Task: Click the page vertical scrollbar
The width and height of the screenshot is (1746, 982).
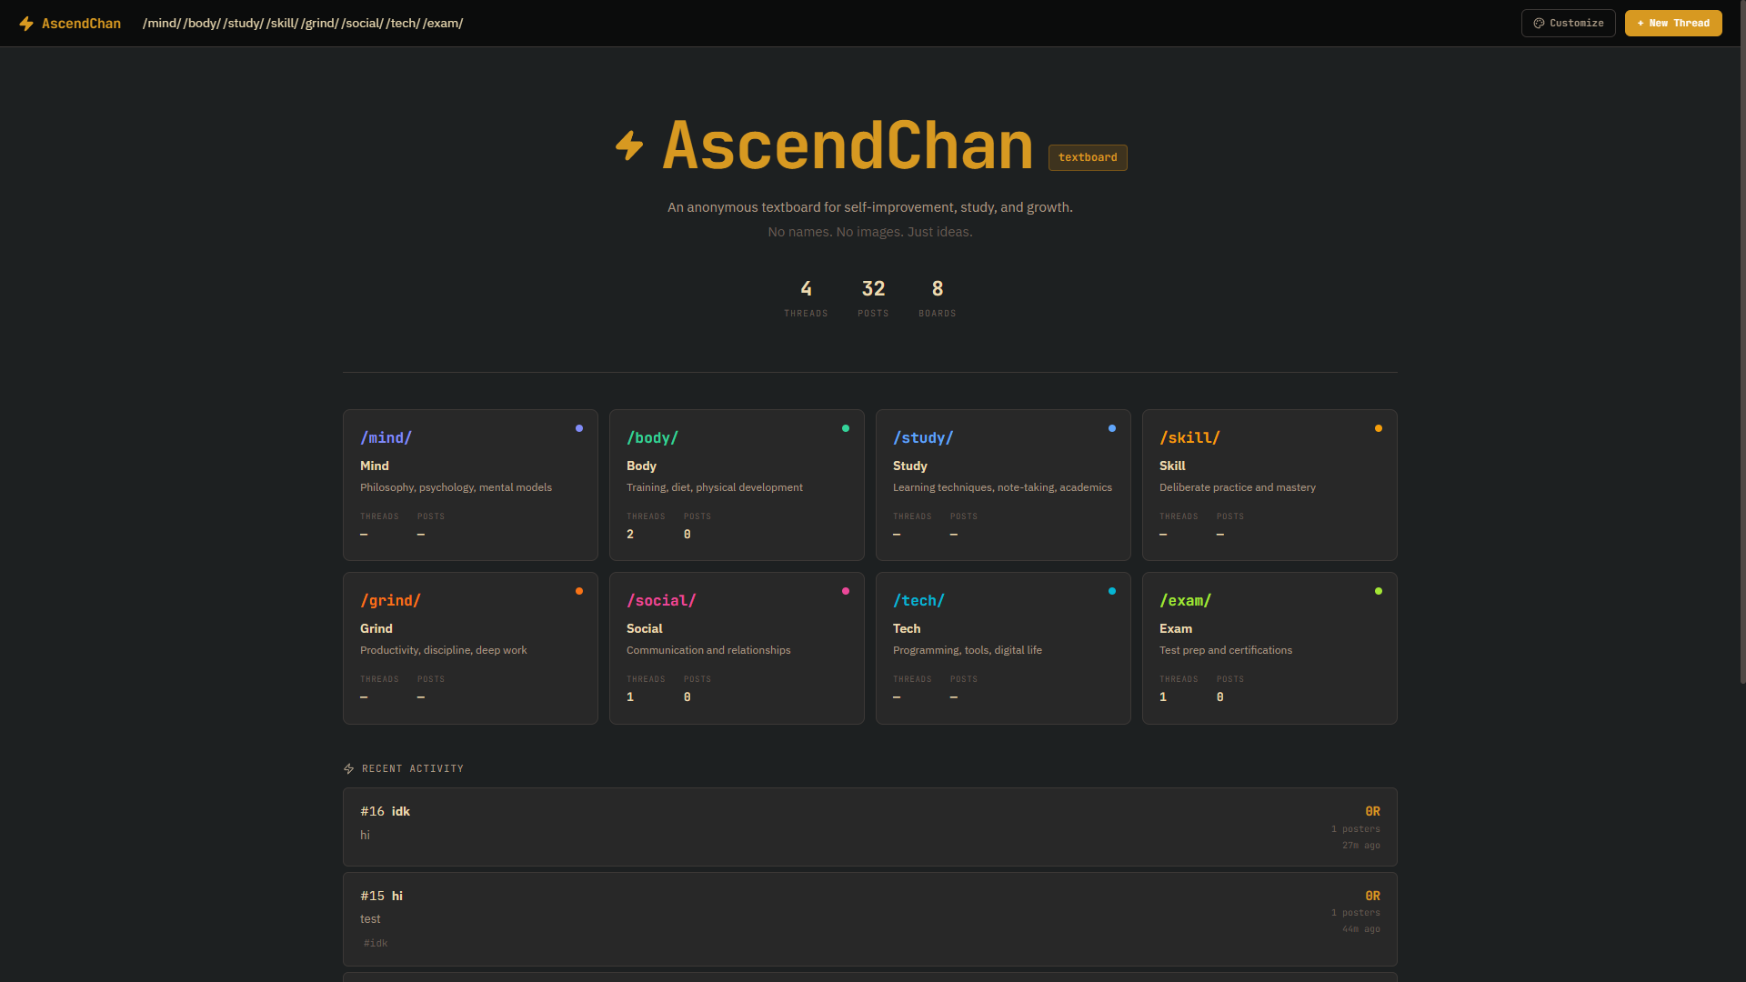Action: (x=1742, y=364)
